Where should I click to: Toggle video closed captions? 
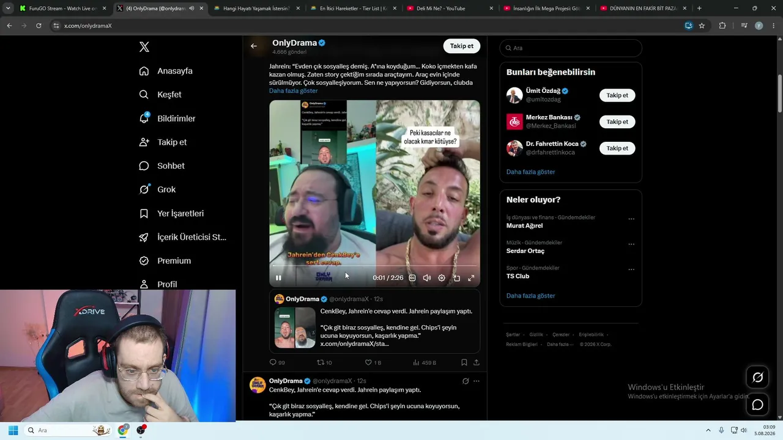click(412, 278)
